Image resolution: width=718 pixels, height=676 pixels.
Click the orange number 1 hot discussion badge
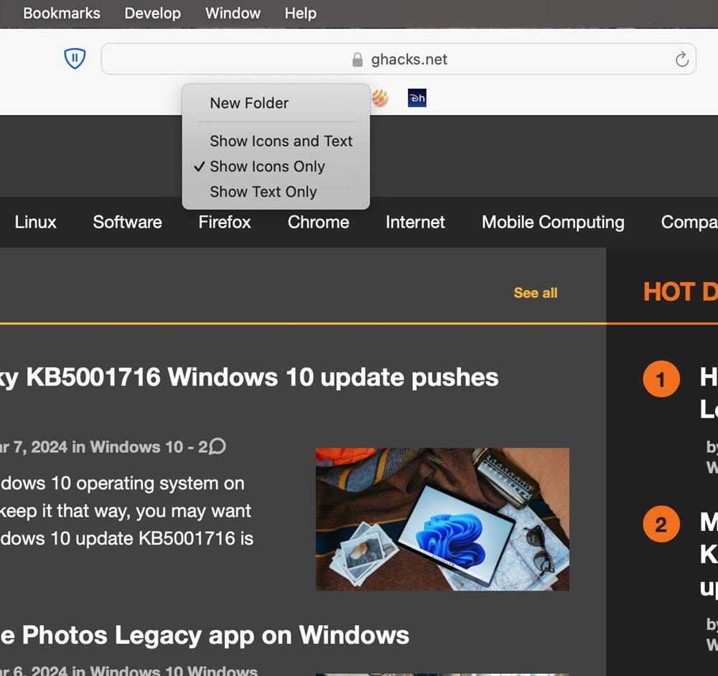661,379
